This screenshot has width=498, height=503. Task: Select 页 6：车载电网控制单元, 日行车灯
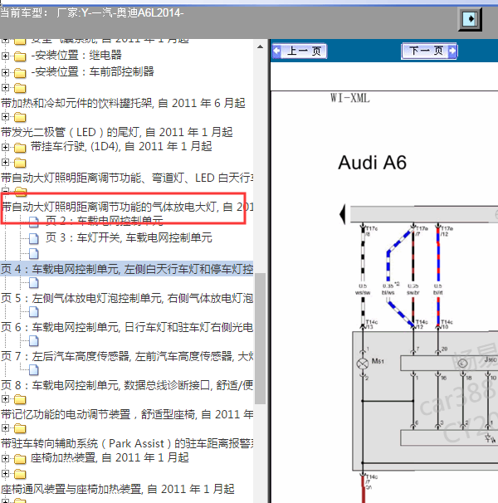127,327
